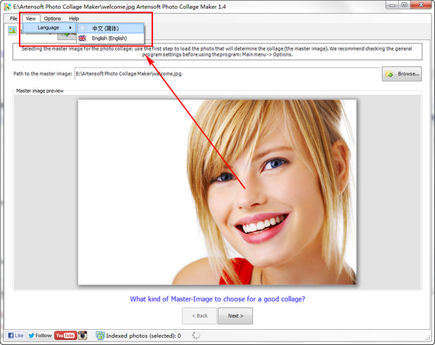Click the Next button
The height and width of the screenshot is (345, 435).
click(235, 315)
